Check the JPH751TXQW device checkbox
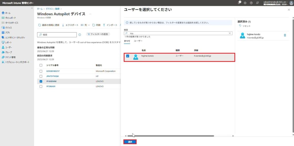This screenshot has width=294, height=146. pyautogui.click(x=41, y=76)
